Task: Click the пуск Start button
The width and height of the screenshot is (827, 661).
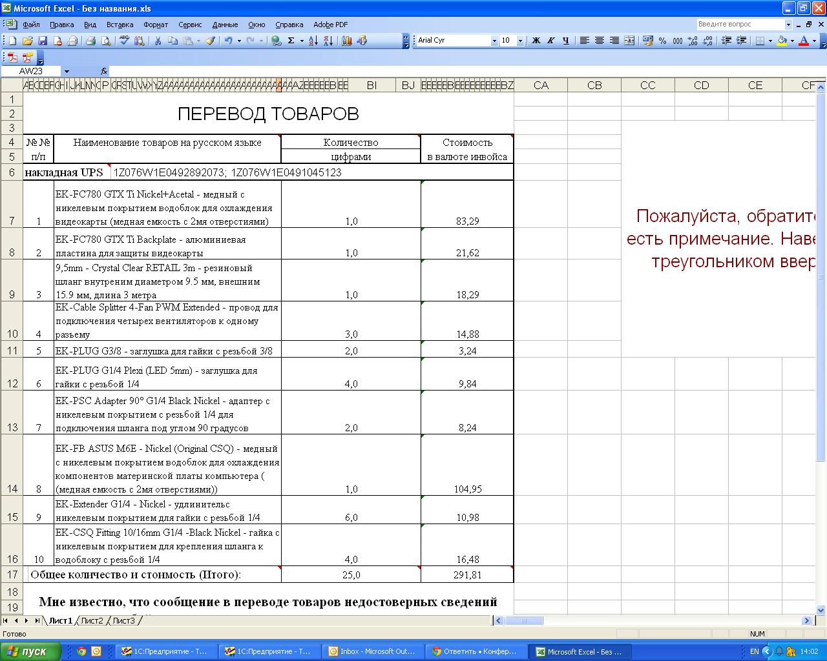Action: (31, 651)
